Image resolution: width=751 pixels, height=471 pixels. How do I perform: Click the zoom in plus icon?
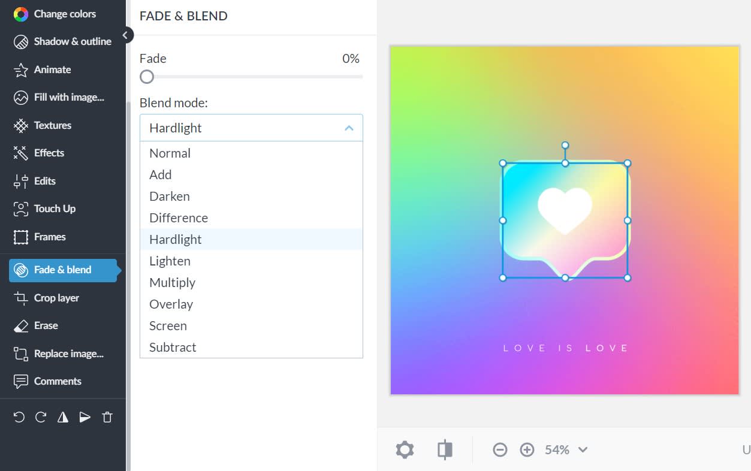[527, 450]
